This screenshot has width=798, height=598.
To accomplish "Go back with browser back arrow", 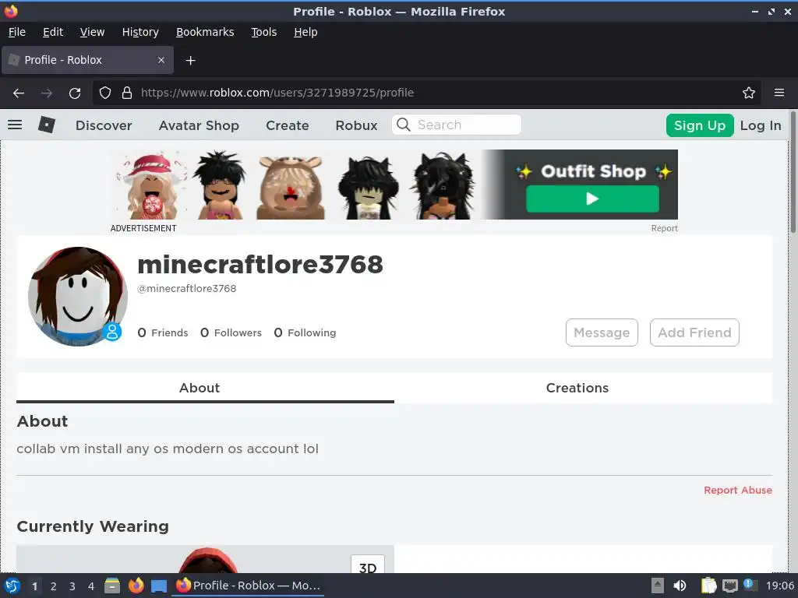I will pos(19,93).
